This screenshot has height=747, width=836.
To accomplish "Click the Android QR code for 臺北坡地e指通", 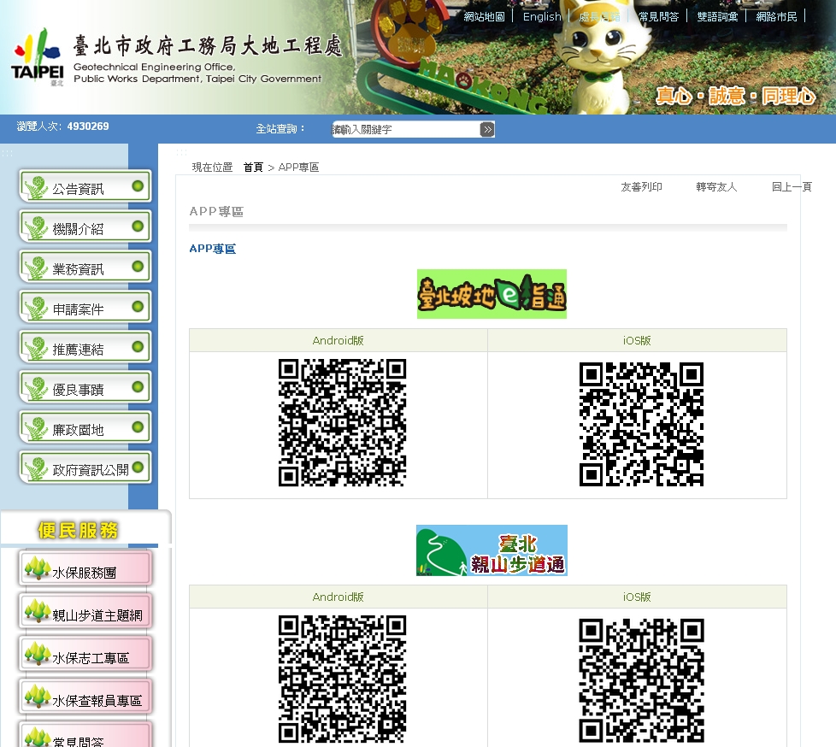I will tap(342, 422).
